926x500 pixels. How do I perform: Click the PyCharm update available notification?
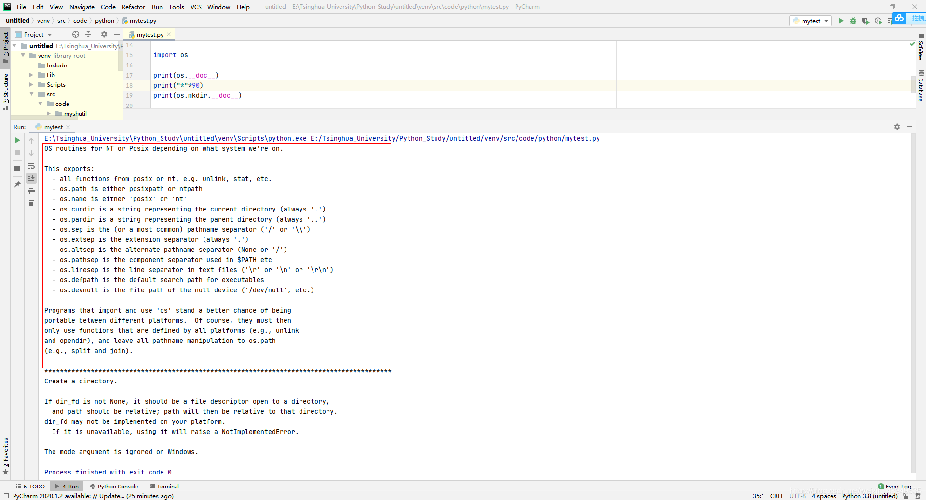[x=93, y=496]
